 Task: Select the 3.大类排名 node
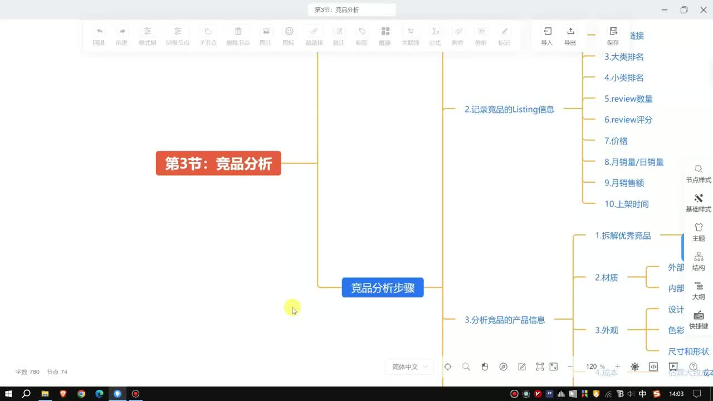(624, 57)
